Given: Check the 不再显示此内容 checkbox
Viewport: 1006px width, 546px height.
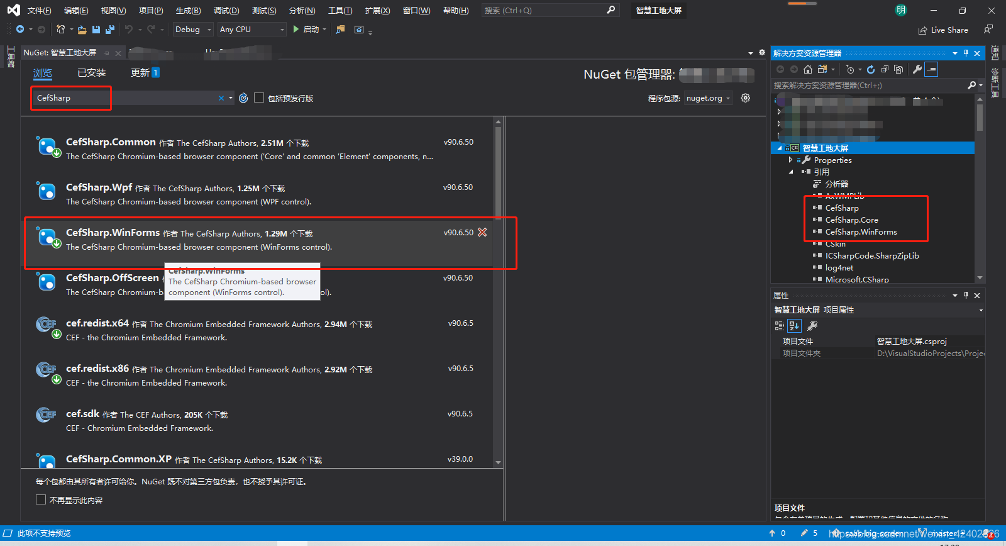Looking at the screenshot, I should pyautogui.click(x=41, y=499).
